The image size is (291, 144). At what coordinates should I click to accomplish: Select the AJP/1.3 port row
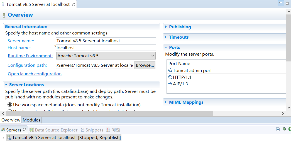click(x=226, y=84)
